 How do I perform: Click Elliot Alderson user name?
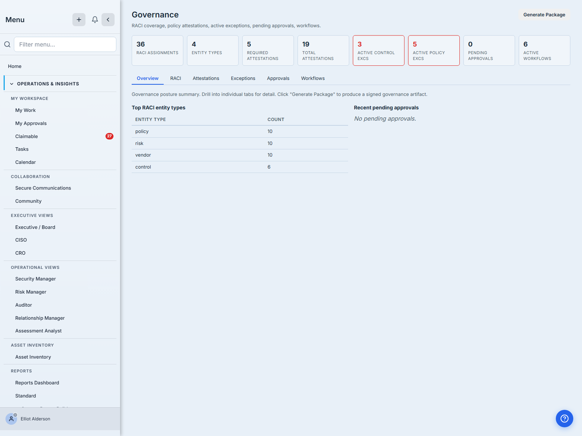click(35, 419)
